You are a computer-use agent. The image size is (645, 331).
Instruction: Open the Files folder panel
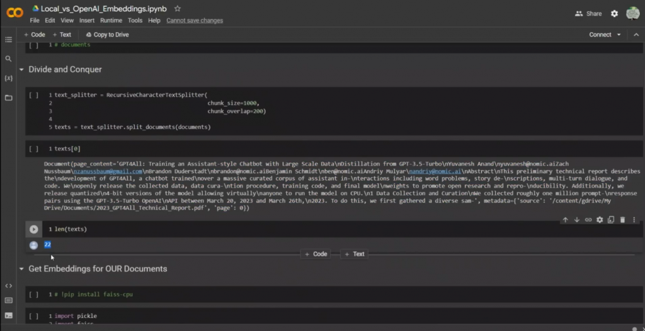(x=8, y=98)
